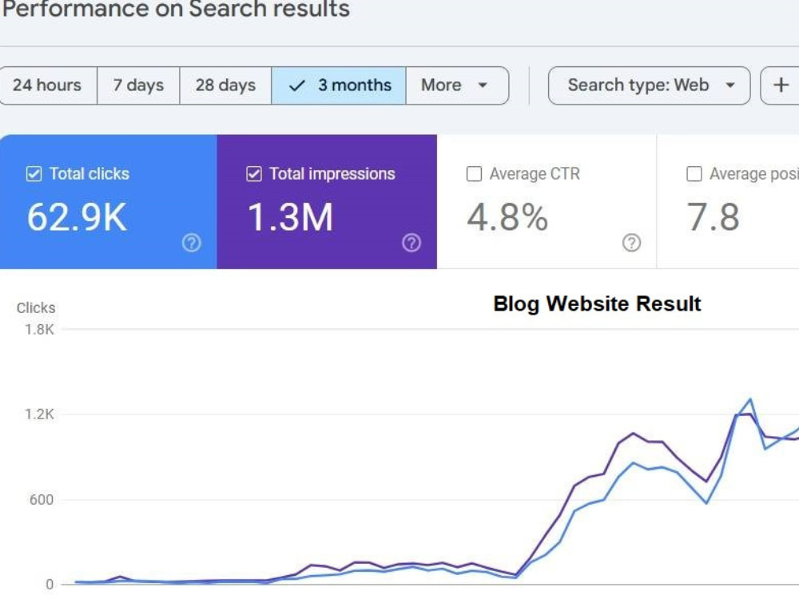Screen dimensions: 799x599
Task: Click the 600 axis value
Action: 42,500
